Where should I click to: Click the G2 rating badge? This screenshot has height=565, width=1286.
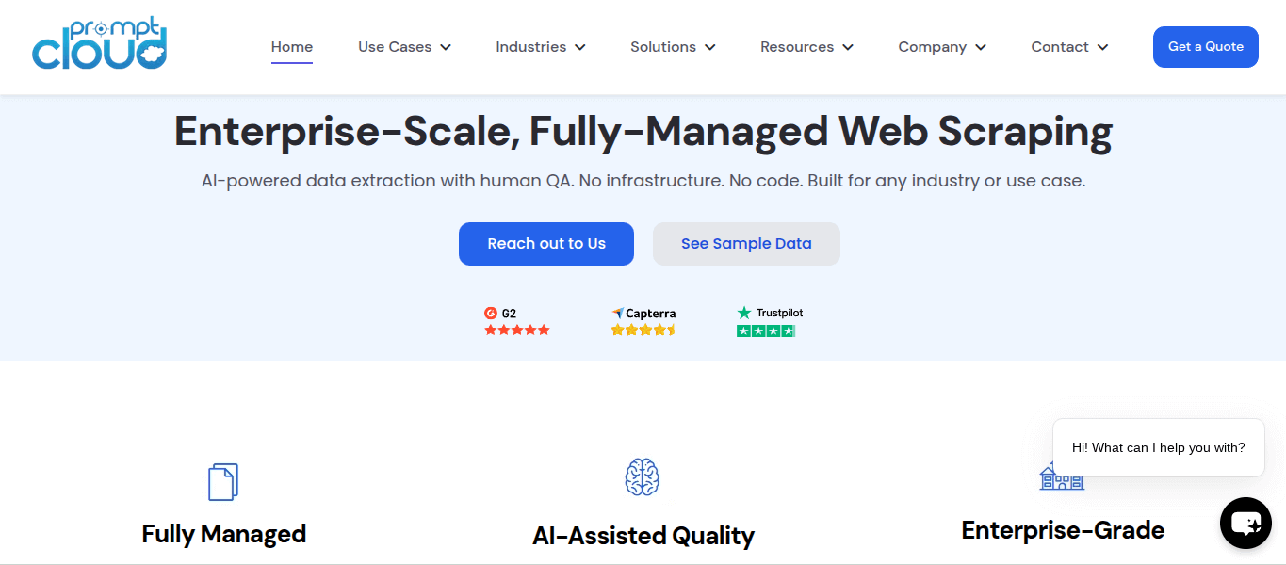(516, 321)
